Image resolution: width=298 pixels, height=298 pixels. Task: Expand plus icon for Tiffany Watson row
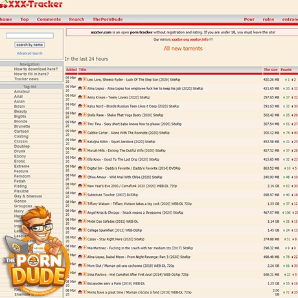84,203
